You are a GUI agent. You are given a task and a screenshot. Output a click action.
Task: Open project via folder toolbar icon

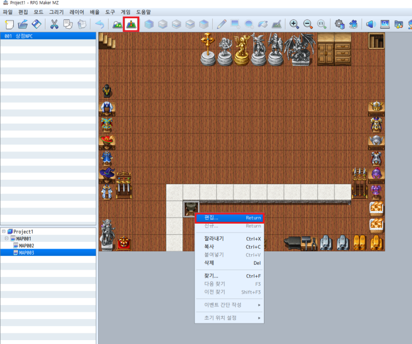pos(23,24)
